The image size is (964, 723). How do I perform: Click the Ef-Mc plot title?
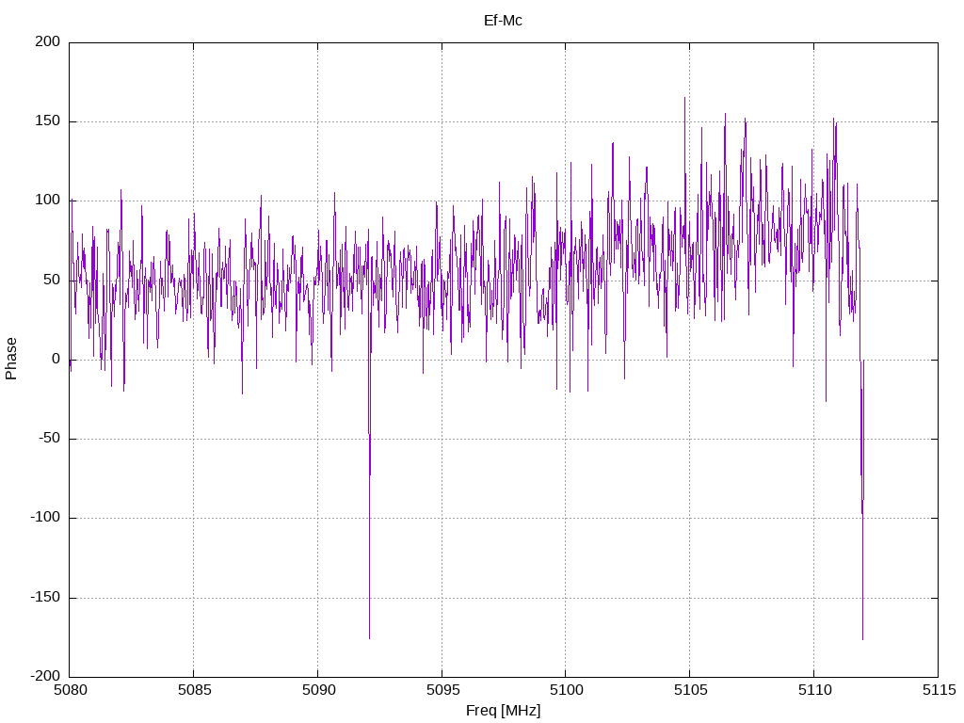tap(503, 21)
